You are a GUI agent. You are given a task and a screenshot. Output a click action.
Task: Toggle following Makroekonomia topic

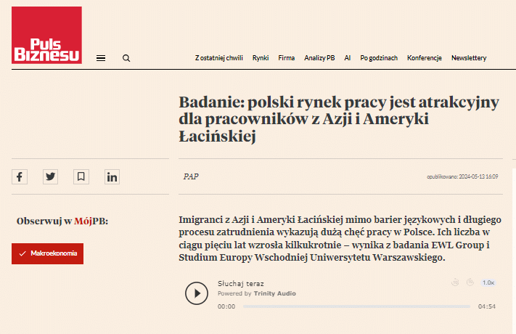click(47, 253)
